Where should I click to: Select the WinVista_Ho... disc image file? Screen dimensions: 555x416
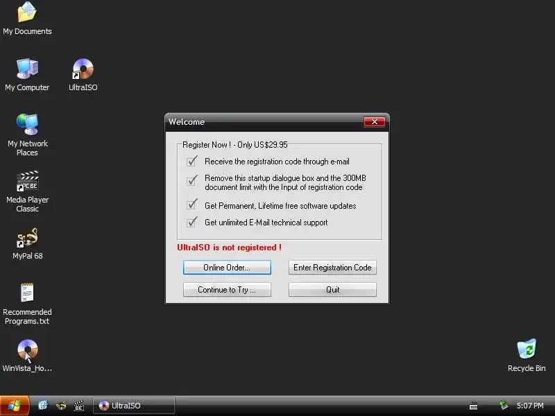pos(27,355)
